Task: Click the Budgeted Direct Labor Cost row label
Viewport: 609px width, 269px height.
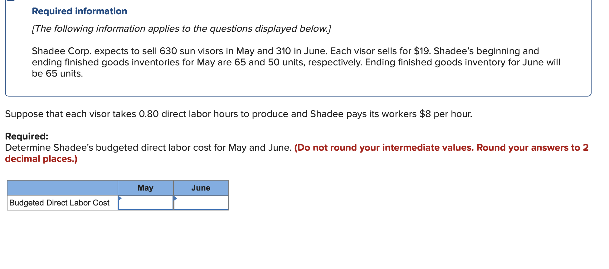Action: (x=59, y=203)
